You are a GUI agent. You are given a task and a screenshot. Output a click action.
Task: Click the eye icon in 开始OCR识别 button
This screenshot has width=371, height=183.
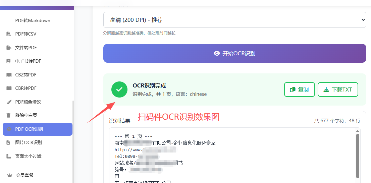(217, 53)
